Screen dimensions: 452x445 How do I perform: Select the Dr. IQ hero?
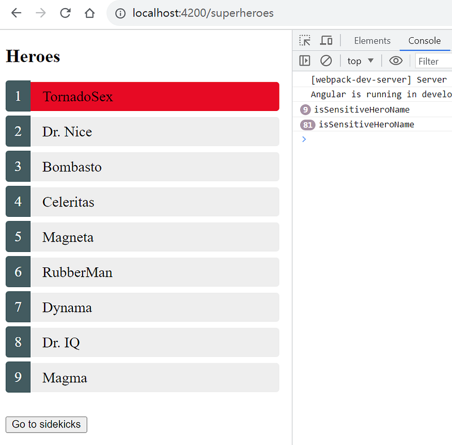pyautogui.click(x=143, y=342)
